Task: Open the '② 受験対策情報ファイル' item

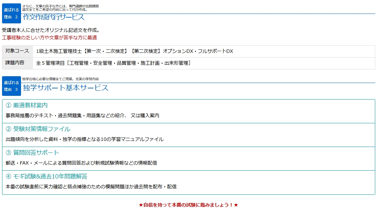Action: [x=38, y=129]
